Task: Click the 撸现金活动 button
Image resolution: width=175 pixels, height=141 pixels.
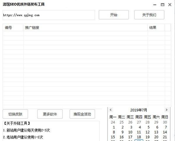Action: (82, 114)
